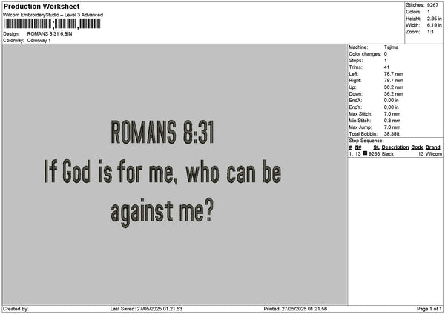Viewport: 445px width, 314px height.
Task: Click the ROMANS 8:31 embroidery text
Action: tap(162, 132)
